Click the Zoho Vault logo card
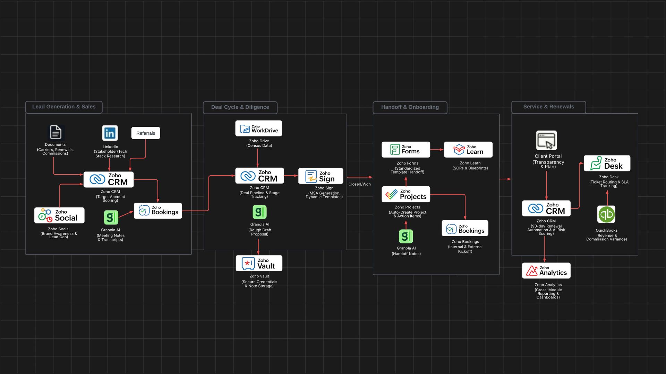This screenshot has width=666, height=374. coord(259,264)
